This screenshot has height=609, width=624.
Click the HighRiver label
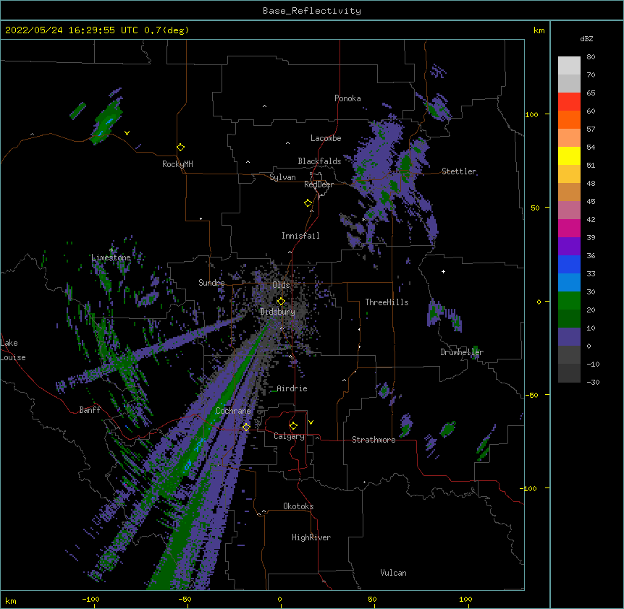(x=311, y=537)
